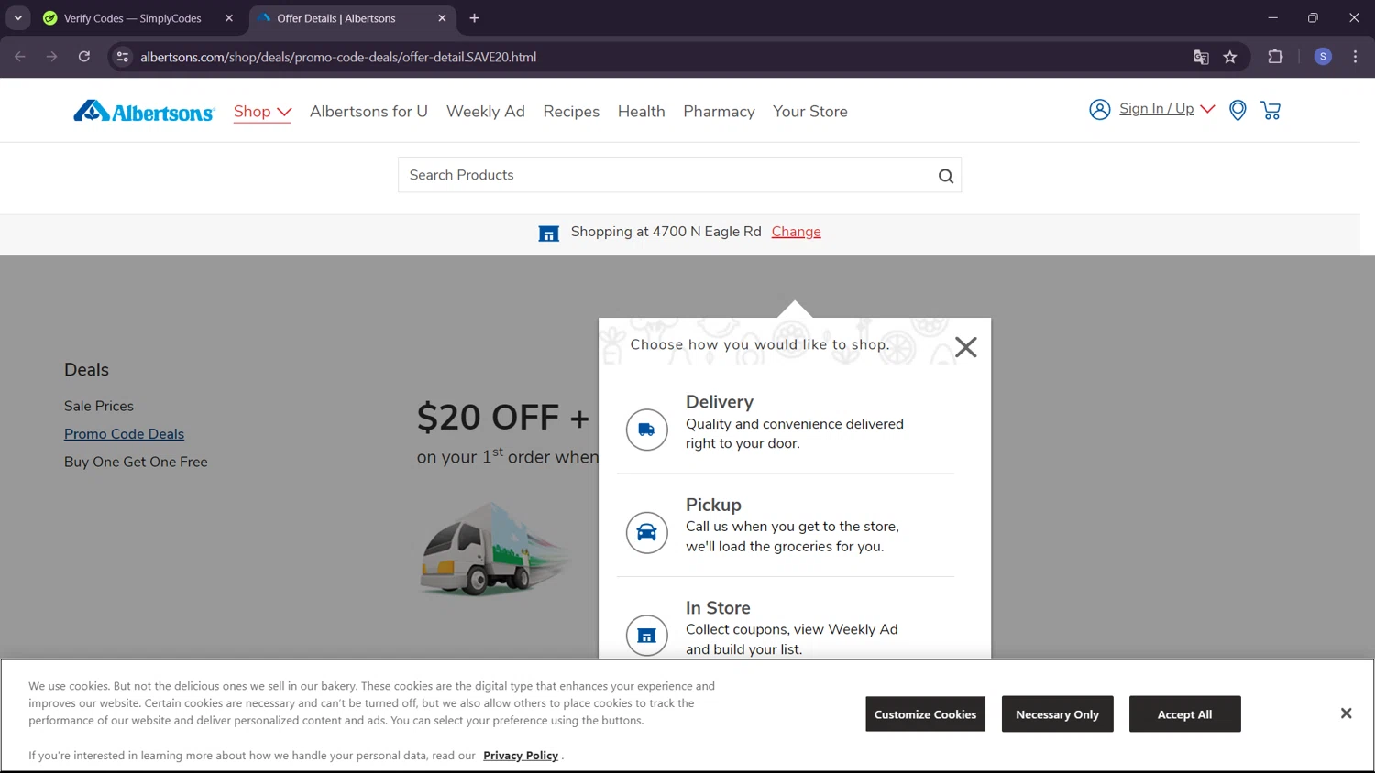
Task: Click the translate page icon
Action: point(1201,57)
